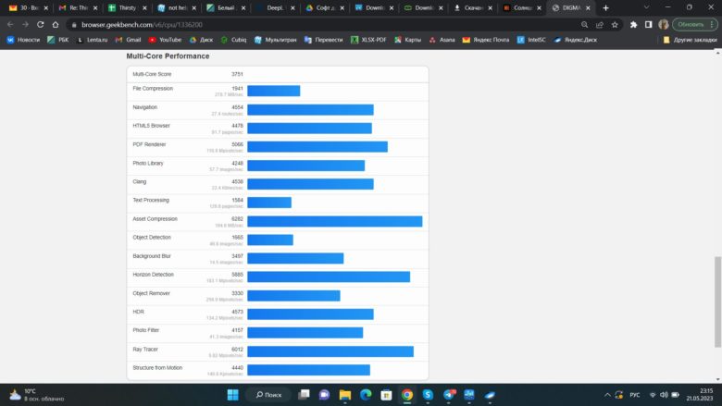Open tab search dropdown arrow
722x406 pixels.
coord(646,7)
